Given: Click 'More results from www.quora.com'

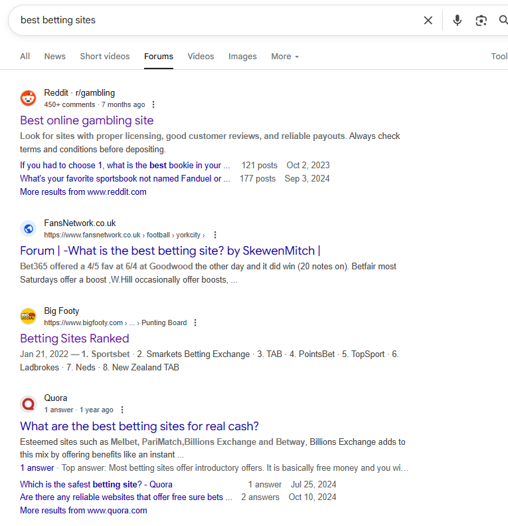Looking at the screenshot, I should (x=84, y=511).
